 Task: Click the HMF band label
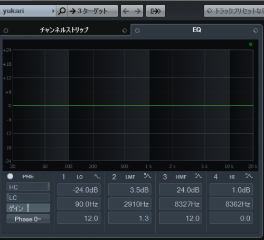pos(181,177)
